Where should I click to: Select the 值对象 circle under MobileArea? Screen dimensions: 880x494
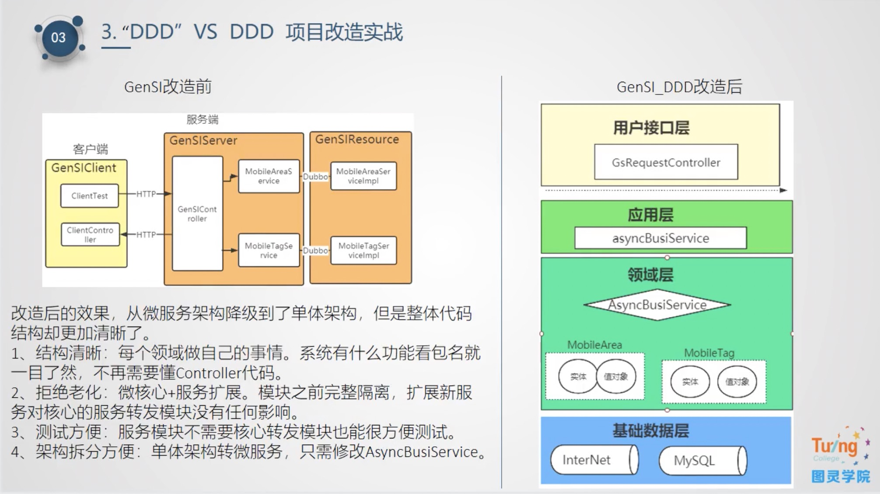(616, 376)
